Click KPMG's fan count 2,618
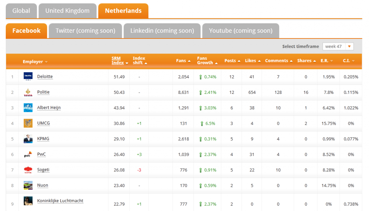Screen dimensions: 369x211 [x=183, y=139]
